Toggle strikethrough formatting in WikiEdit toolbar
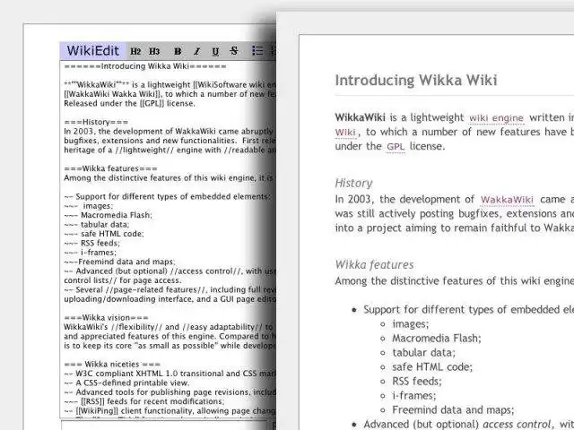Image resolution: width=574 pixels, height=430 pixels. [x=234, y=51]
